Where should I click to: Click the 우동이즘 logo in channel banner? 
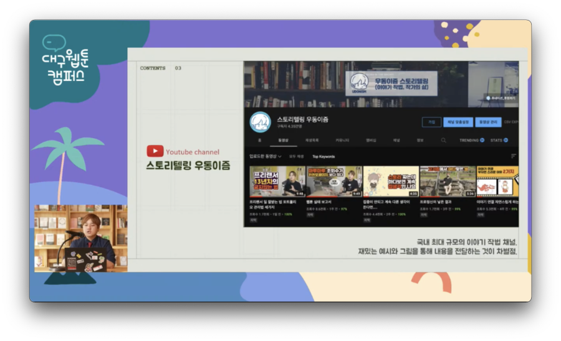(359, 83)
